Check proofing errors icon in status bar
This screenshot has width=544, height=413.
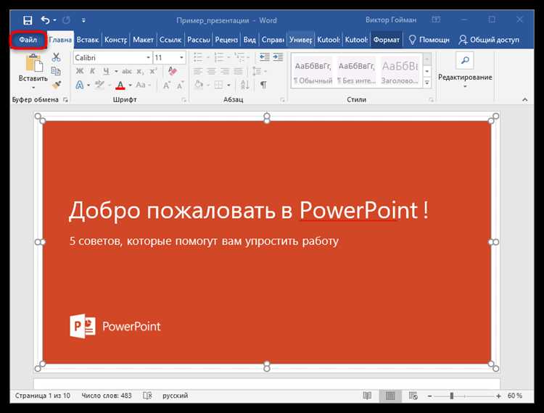coord(147,396)
